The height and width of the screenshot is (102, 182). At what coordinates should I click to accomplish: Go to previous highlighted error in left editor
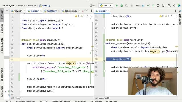pyautogui.click(x=87, y=16)
